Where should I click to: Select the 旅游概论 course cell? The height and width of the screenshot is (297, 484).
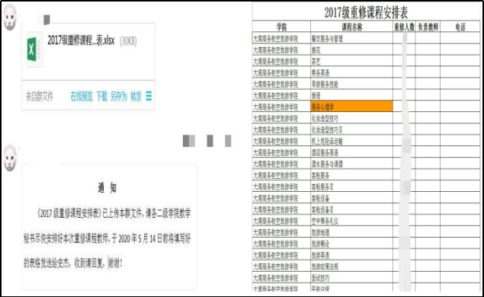point(351,244)
